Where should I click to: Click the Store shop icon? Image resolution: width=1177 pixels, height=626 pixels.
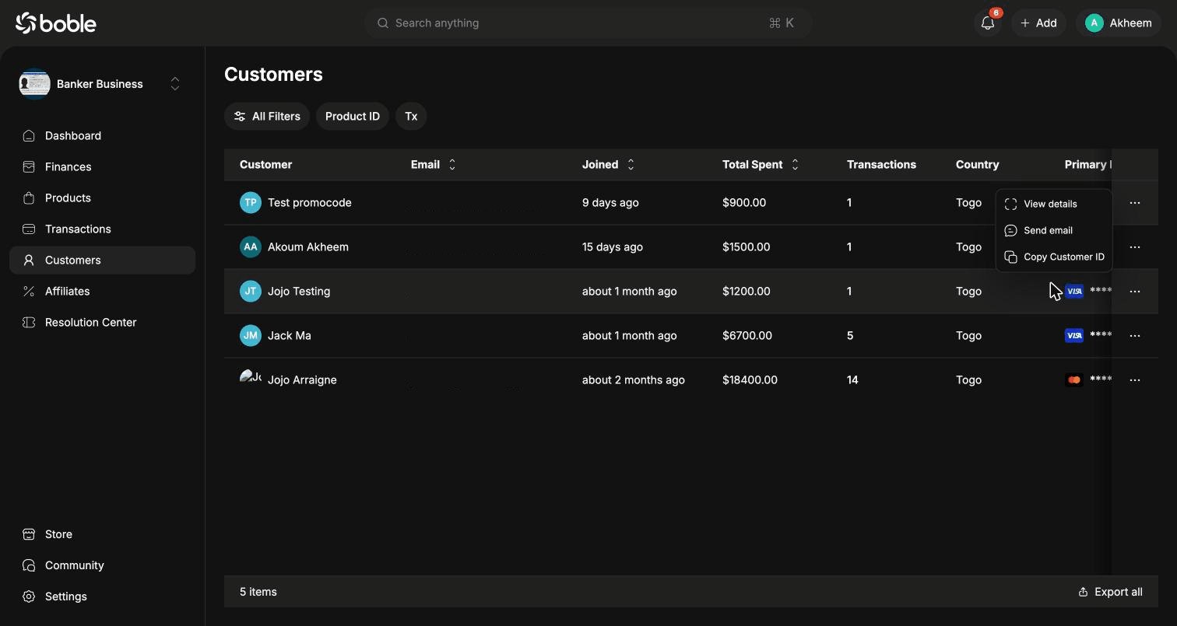point(29,534)
